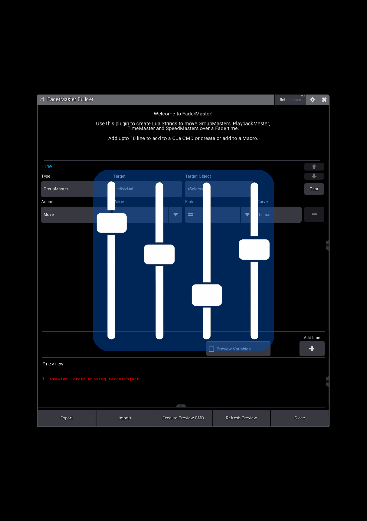Click the right edge handle beside the lines area
Screen dimensions: 367x521
click(327, 245)
